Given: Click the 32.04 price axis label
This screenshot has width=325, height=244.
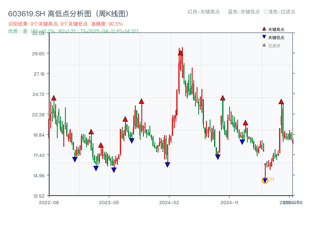Looking at the screenshot, I should (x=39, y=34).
